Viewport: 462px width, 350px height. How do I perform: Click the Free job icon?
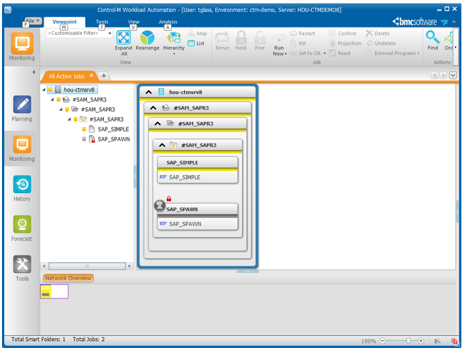click(260, 38)
